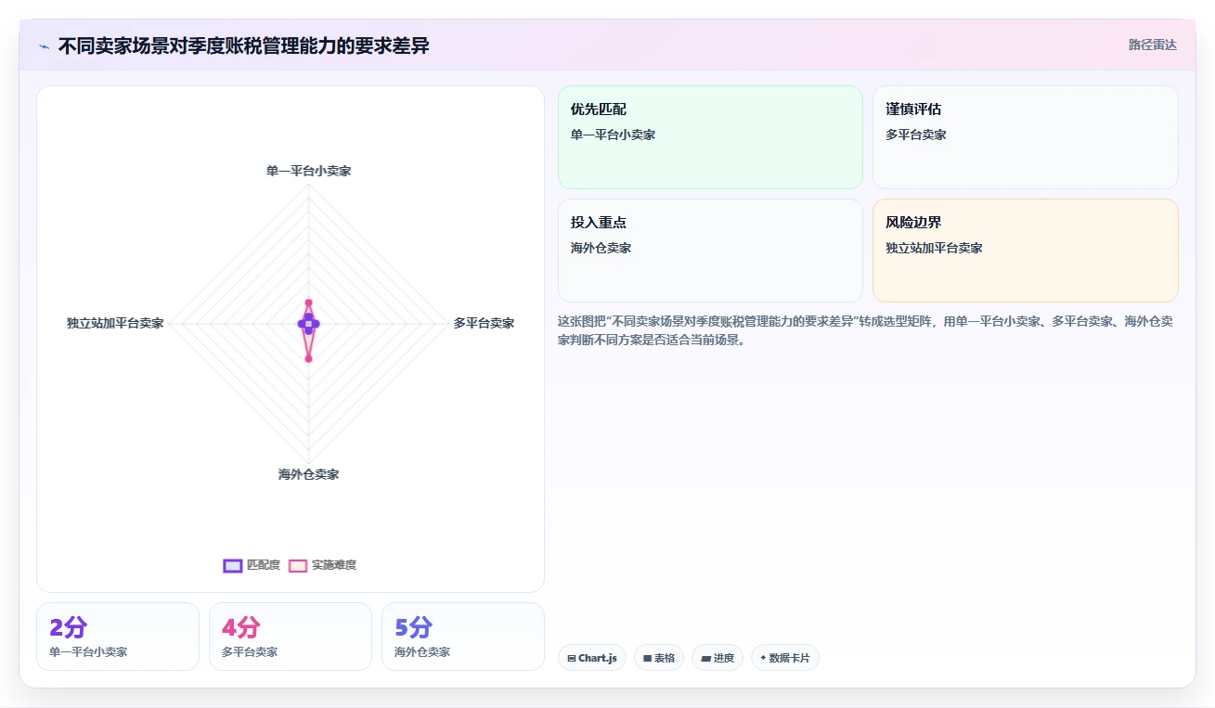Click the 4分 score card
Screen dimensions: 1215x708
point(291,637)
